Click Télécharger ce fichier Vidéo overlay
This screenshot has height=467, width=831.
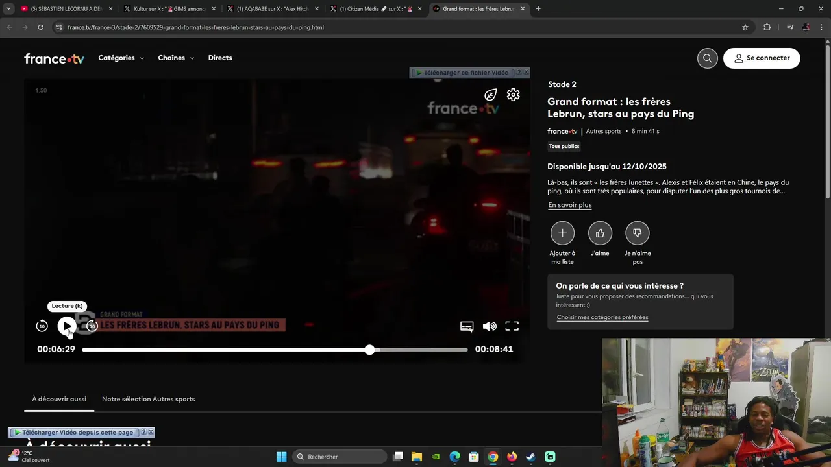pos(463,73)
